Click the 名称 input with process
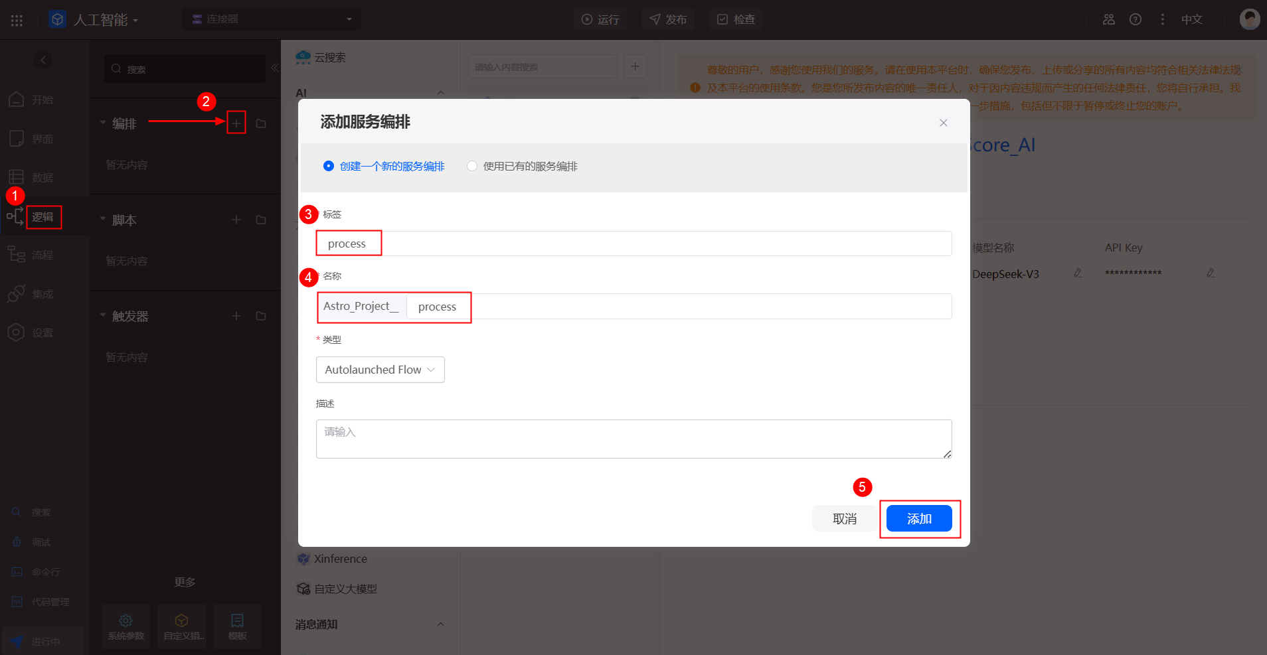Viewport: 1267px width, 655px height. (679, 307)
